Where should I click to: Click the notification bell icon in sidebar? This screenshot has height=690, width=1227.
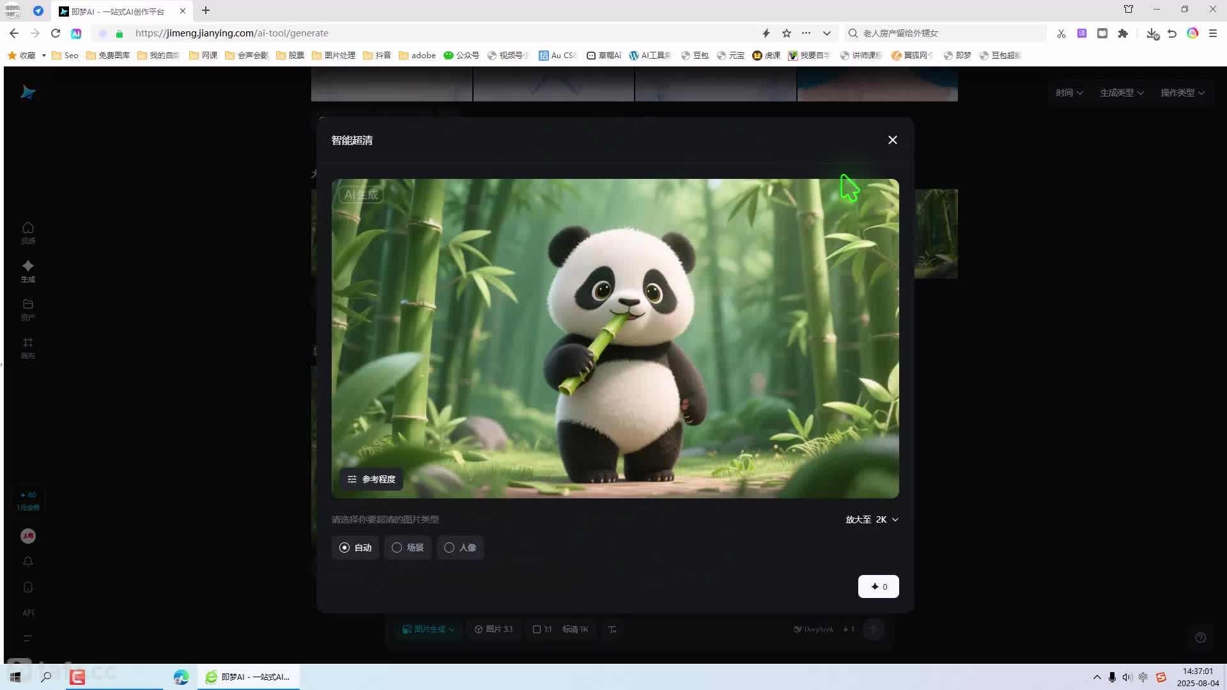tap(27, 562)
